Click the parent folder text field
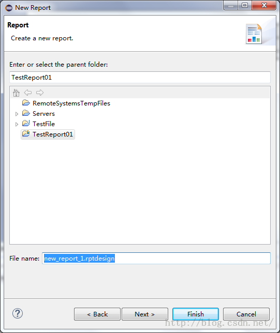This screenshot has width=280, height=333. (140, 78)
